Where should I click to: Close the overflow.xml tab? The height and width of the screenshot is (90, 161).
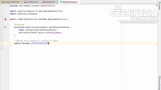tap(39, 2)
